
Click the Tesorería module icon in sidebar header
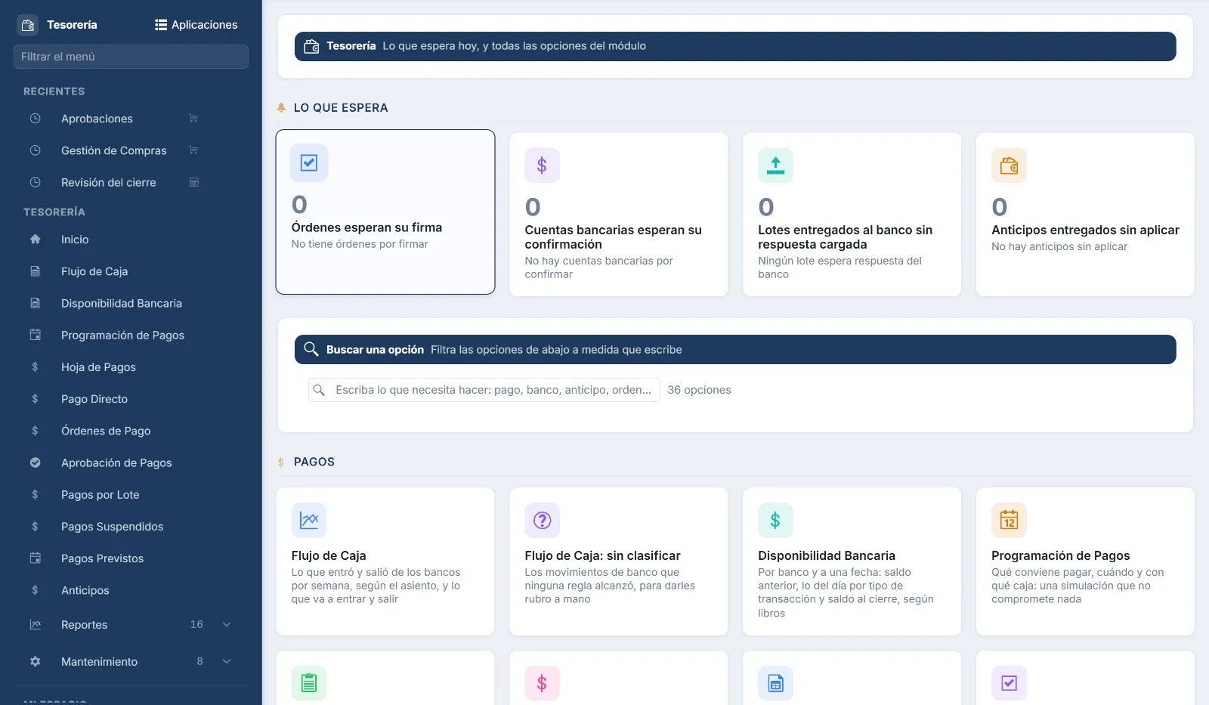coord(28,25)
